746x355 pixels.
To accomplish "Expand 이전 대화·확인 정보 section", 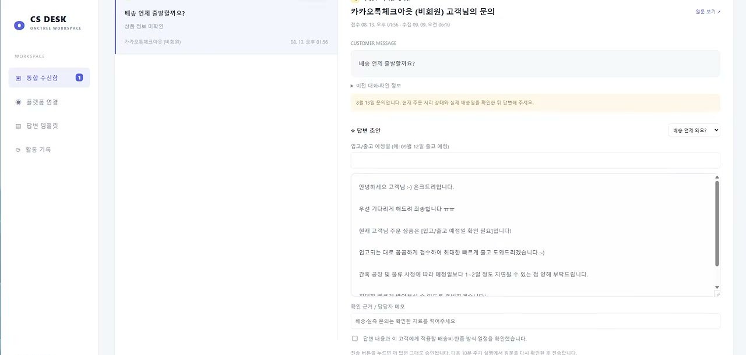I will coord(376,86).
